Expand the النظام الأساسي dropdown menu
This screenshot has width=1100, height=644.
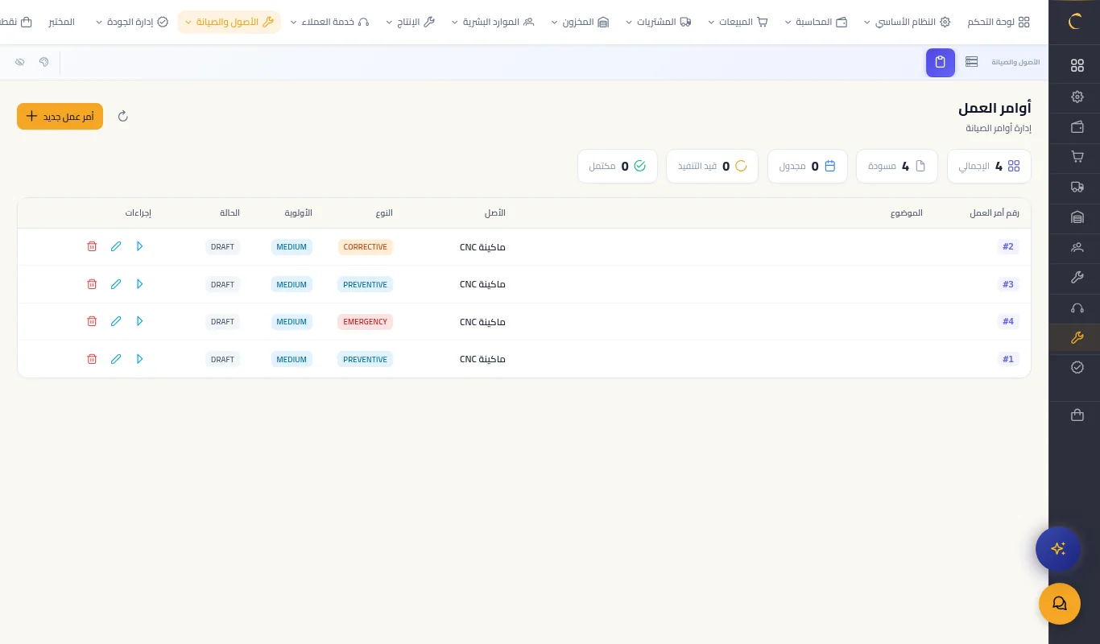click(x=907, y=22)
